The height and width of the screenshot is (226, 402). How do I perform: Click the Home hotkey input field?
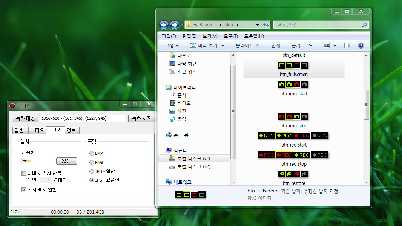(x=38, y=161)
